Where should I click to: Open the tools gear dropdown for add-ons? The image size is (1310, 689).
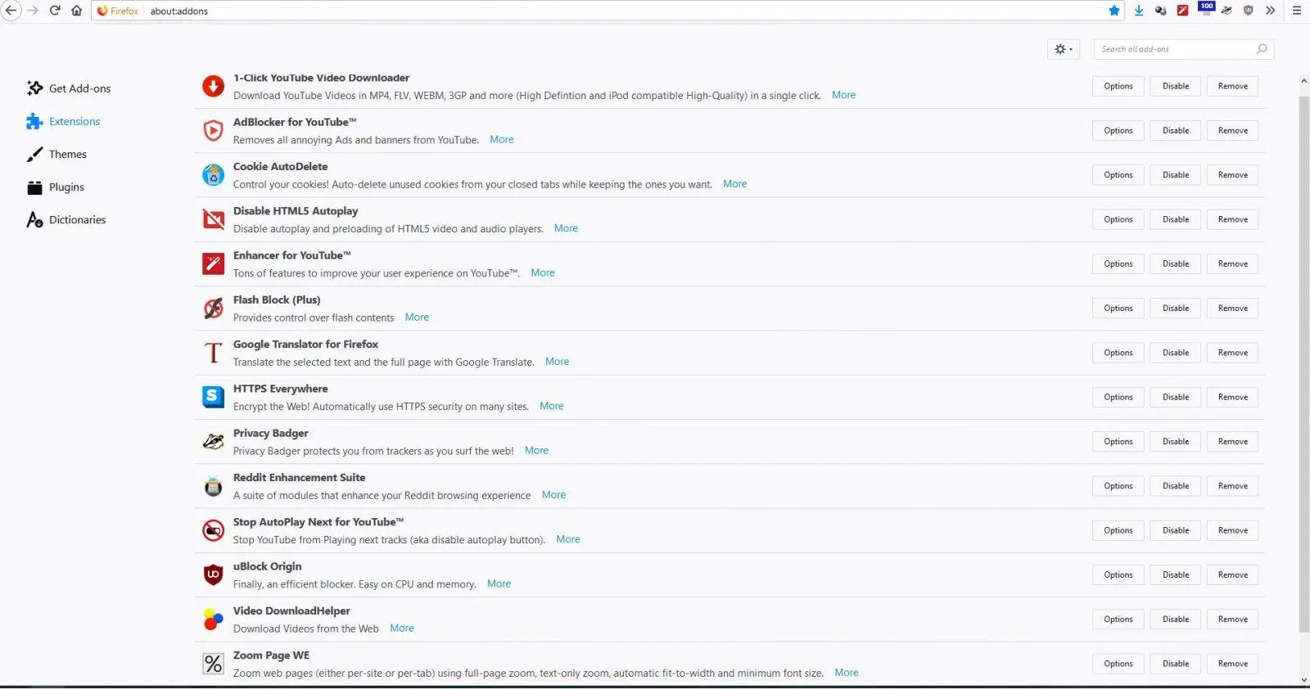(x=1064, y=49)
